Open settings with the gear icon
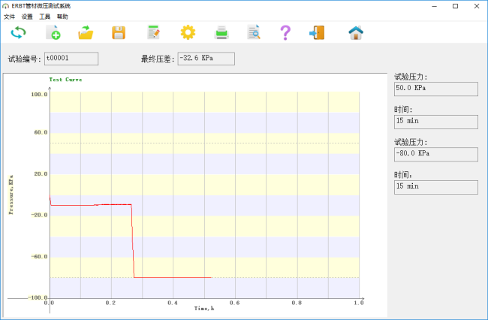This screenshot has width=488, height=320. click(188, 32)
